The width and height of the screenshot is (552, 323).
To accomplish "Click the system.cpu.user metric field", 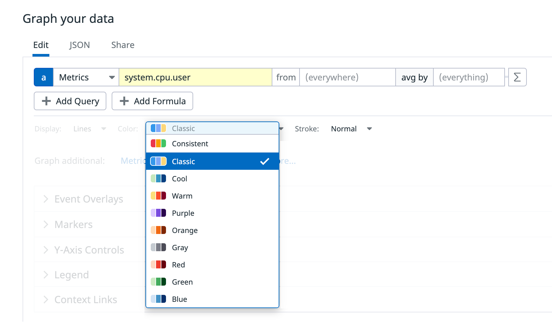I will pos(195,77).
